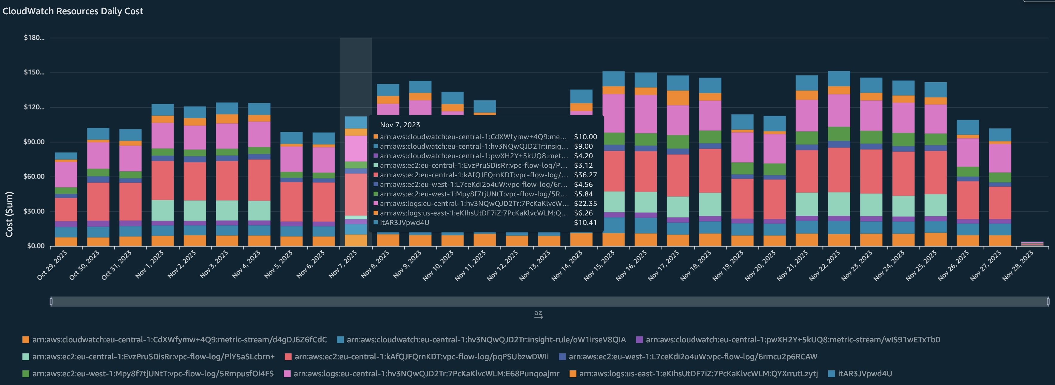
Task: Click the pink color square in the tooltip
Action: tap(375, 203)
